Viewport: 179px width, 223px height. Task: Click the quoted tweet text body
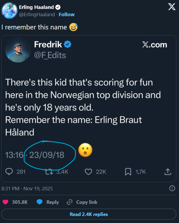(83, 107)
